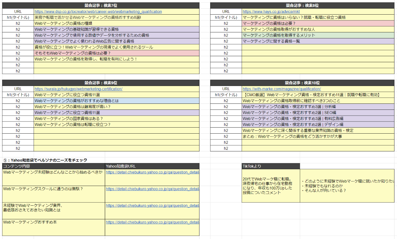Select the TikTokより header cell
This screenshot has height=239, width=397.
coord(271,166)
